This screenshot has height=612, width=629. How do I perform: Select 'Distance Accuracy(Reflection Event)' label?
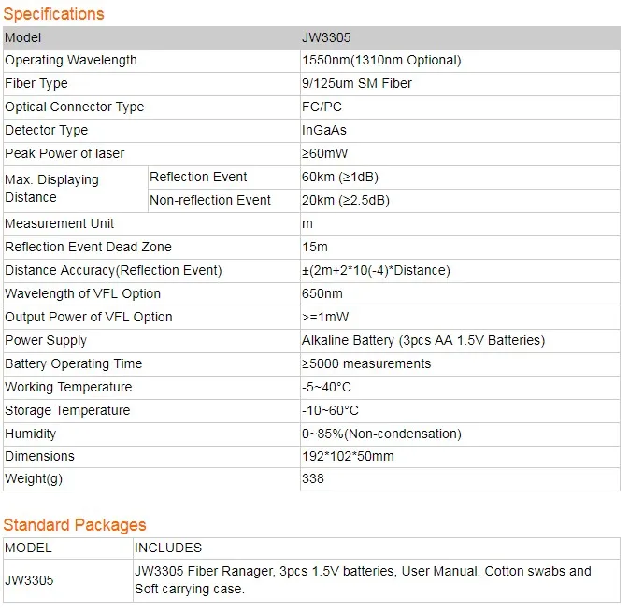click(113, 270)
